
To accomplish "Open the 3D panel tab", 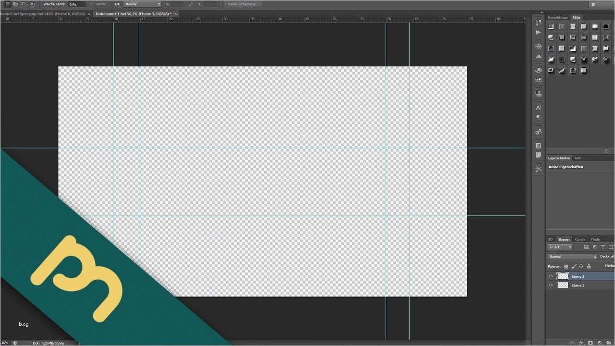I will tap(551, 239).
